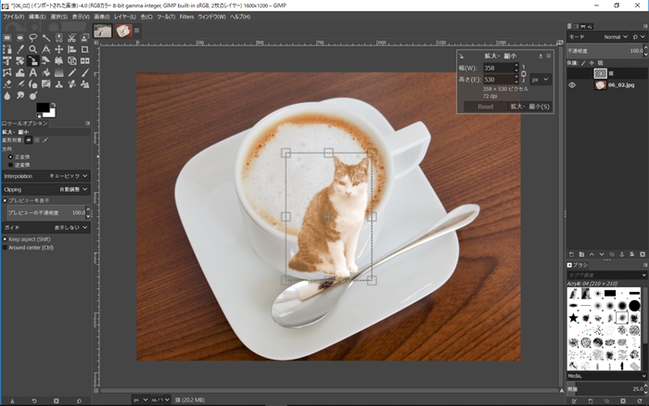Open the Filters menu
The width and height of the screenshot is (649, 406).
coord(187,17)
